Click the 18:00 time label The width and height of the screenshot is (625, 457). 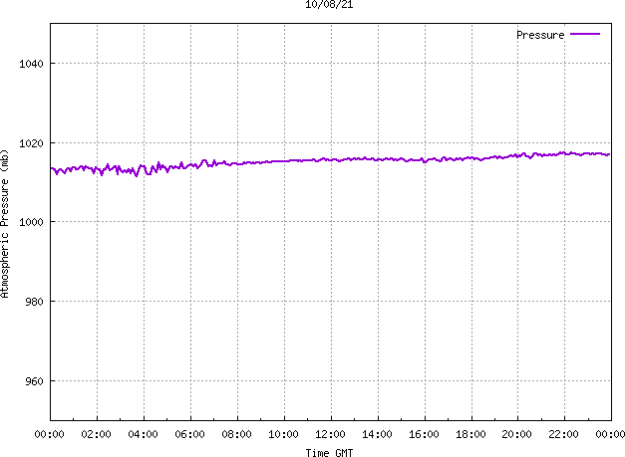[470, 434]
